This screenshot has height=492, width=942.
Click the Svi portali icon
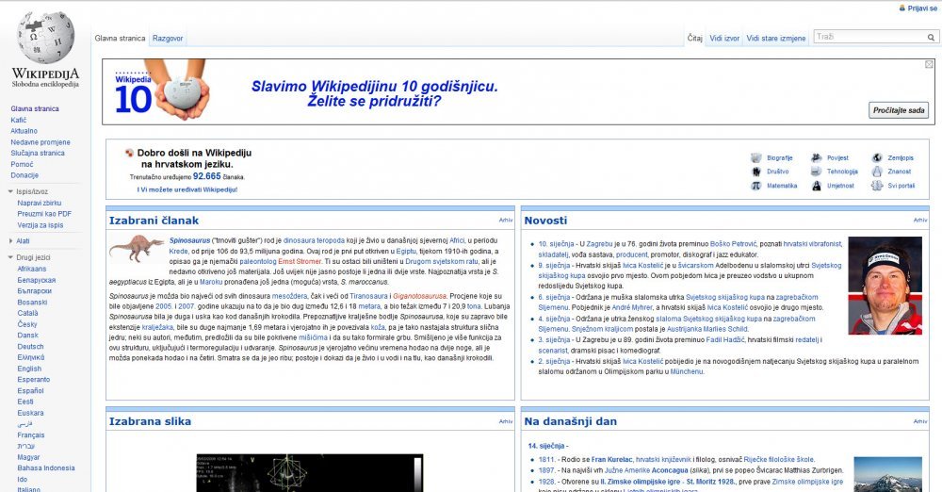pos(877,186)
